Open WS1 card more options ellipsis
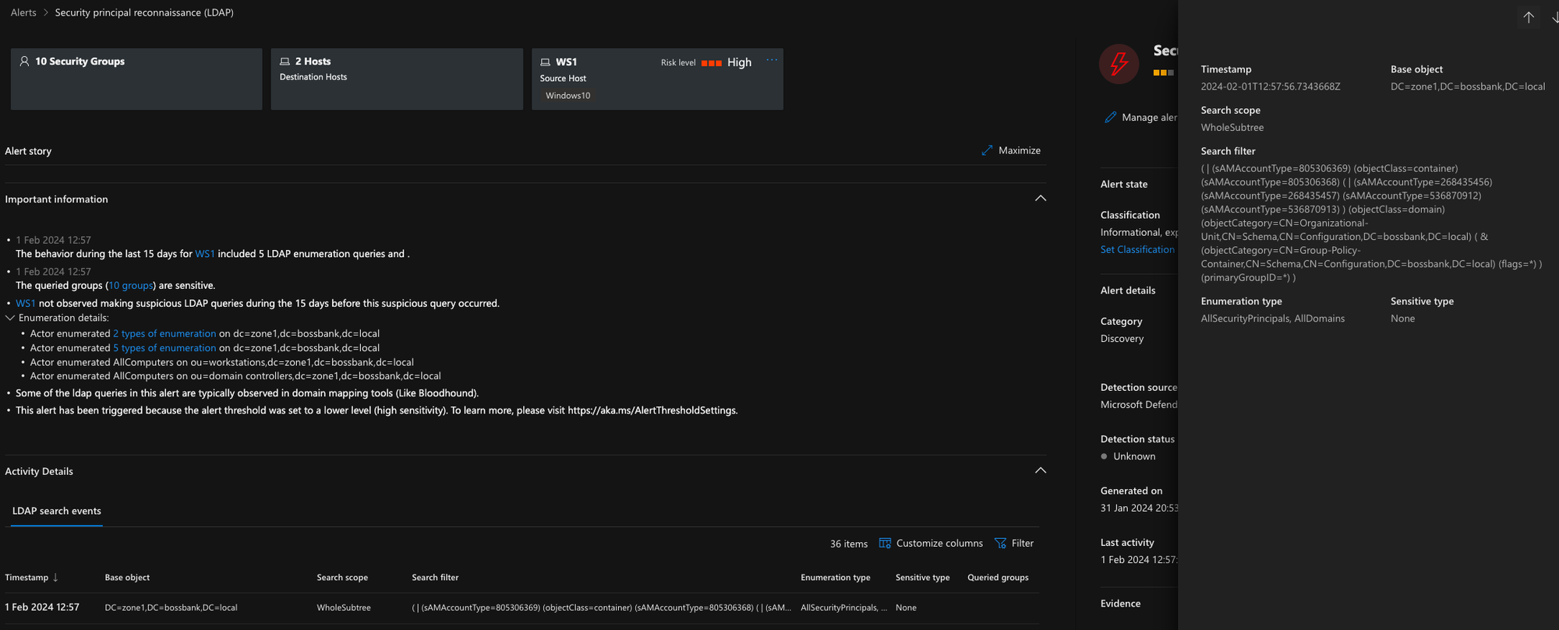The width and height of the screenshot is (1559, 630). tap(772, 61)
